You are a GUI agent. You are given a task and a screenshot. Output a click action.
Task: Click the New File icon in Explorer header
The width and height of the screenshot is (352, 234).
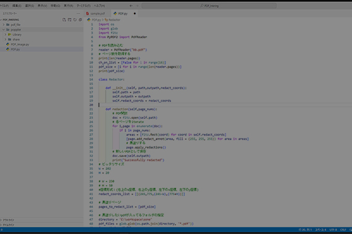(64, 20)
